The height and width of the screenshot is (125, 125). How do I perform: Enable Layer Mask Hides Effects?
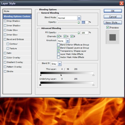click(58, 54)
